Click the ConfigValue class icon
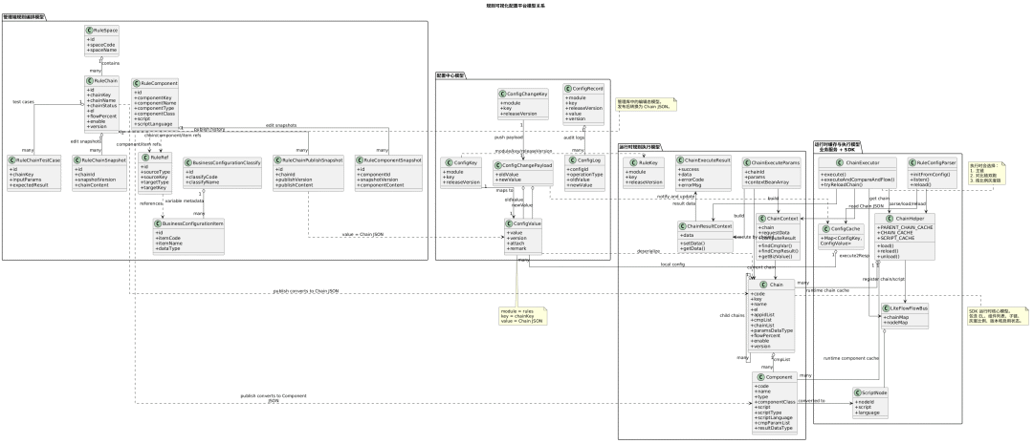 (x=510, y=223)
